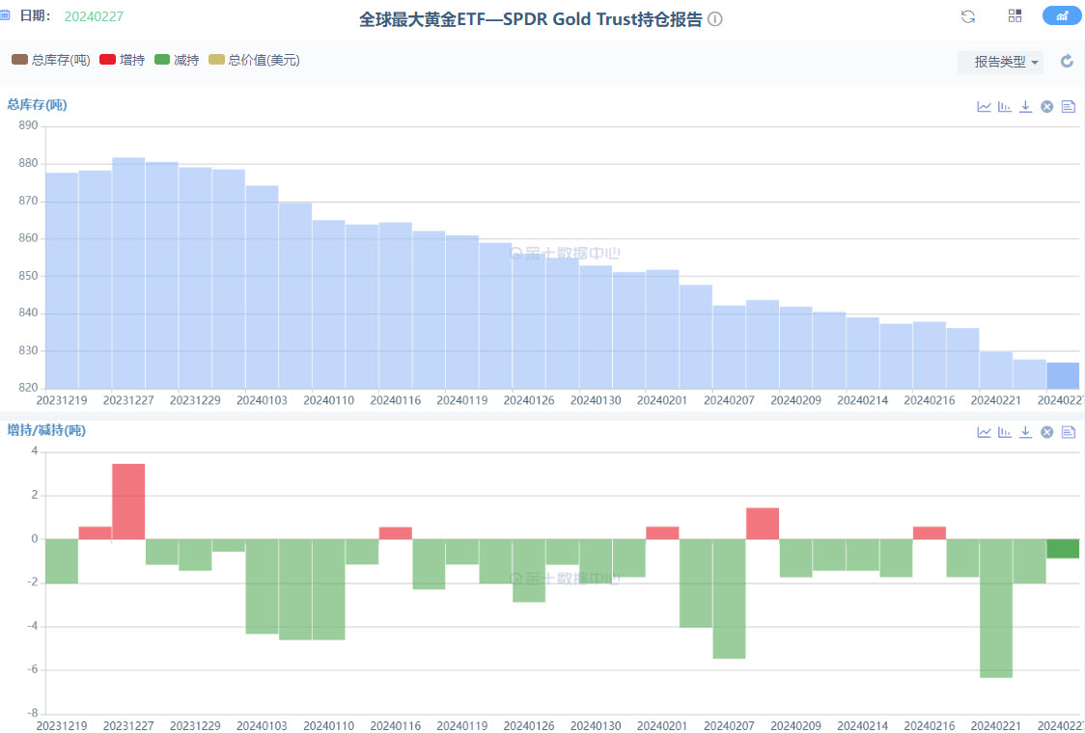This screenshot has width=1085, height=733.
Task: Click the refresh icon in the top toolbar
Action: [x=967, y=15]
